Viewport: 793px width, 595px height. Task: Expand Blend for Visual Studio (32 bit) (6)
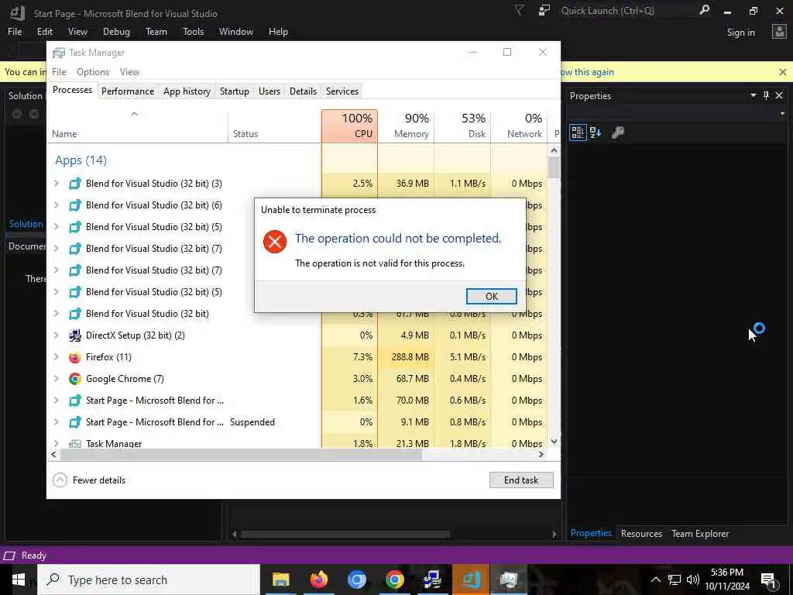56,205
